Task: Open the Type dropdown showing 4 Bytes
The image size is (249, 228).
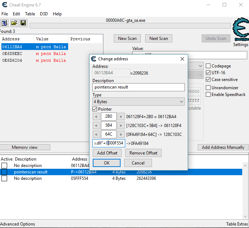Action: pyautogui.click(x=138, y=102)
